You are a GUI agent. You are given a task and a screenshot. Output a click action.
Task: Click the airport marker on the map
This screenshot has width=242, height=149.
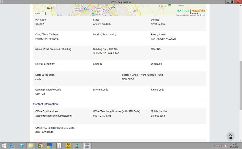point(85,9)
